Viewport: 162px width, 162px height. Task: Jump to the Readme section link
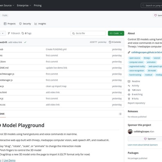click(x=136, y=81)
